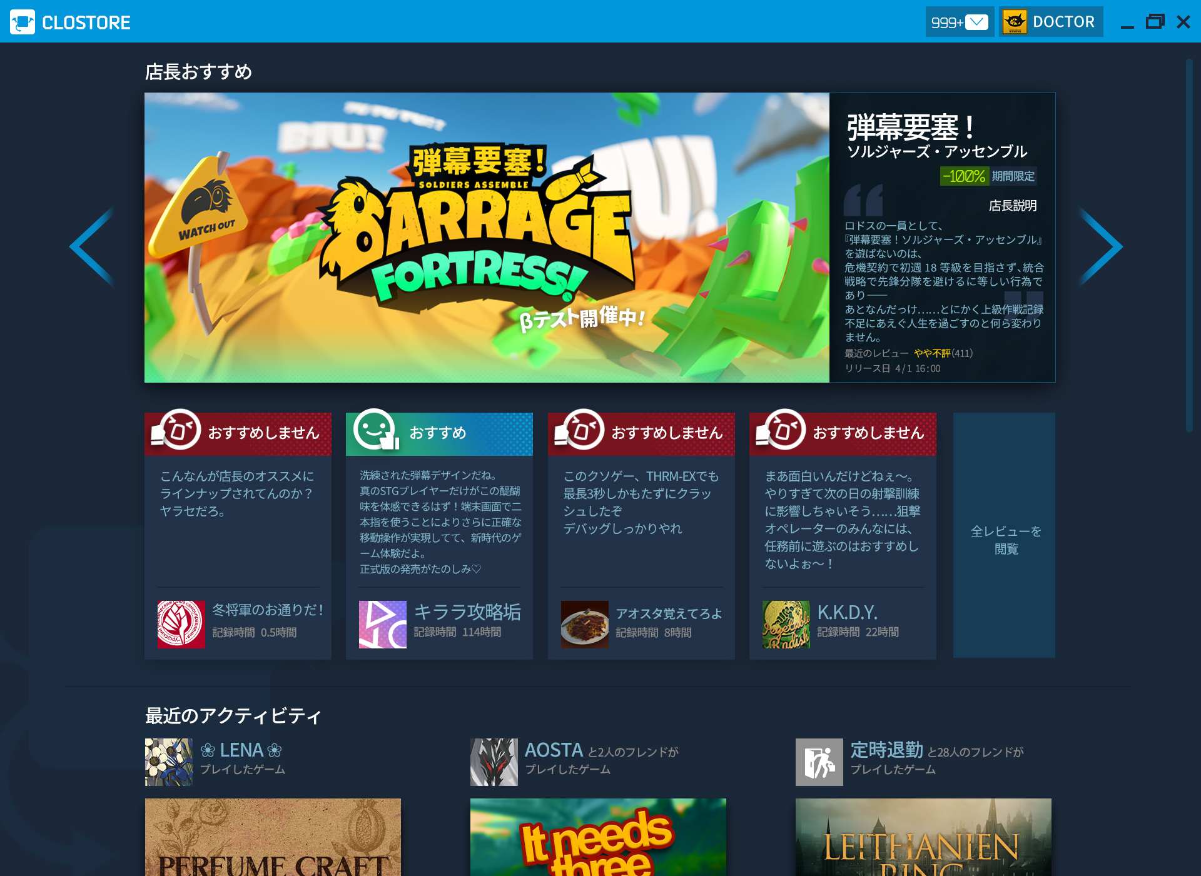Viewport: 1201px width, 876px height.
Task: Click ❀ LENA ❀ friend name link
Action: 241,750
